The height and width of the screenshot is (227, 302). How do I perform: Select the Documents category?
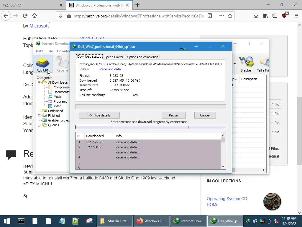[x=59, y=92]
